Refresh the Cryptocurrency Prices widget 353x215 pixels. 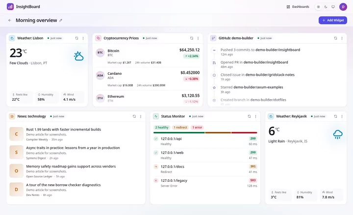tap(192, 38)
